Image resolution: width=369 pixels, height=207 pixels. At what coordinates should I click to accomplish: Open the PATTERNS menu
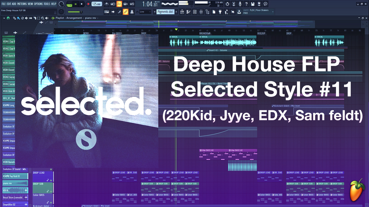22,4
